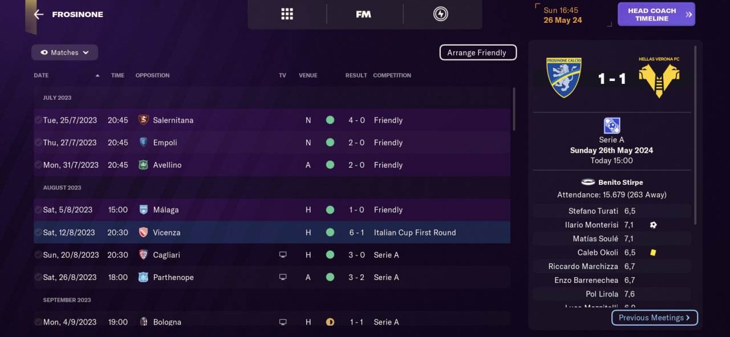The image size is (730, 337).
Task: Click the Arrange Friendly button
Action: click(477, 52)
